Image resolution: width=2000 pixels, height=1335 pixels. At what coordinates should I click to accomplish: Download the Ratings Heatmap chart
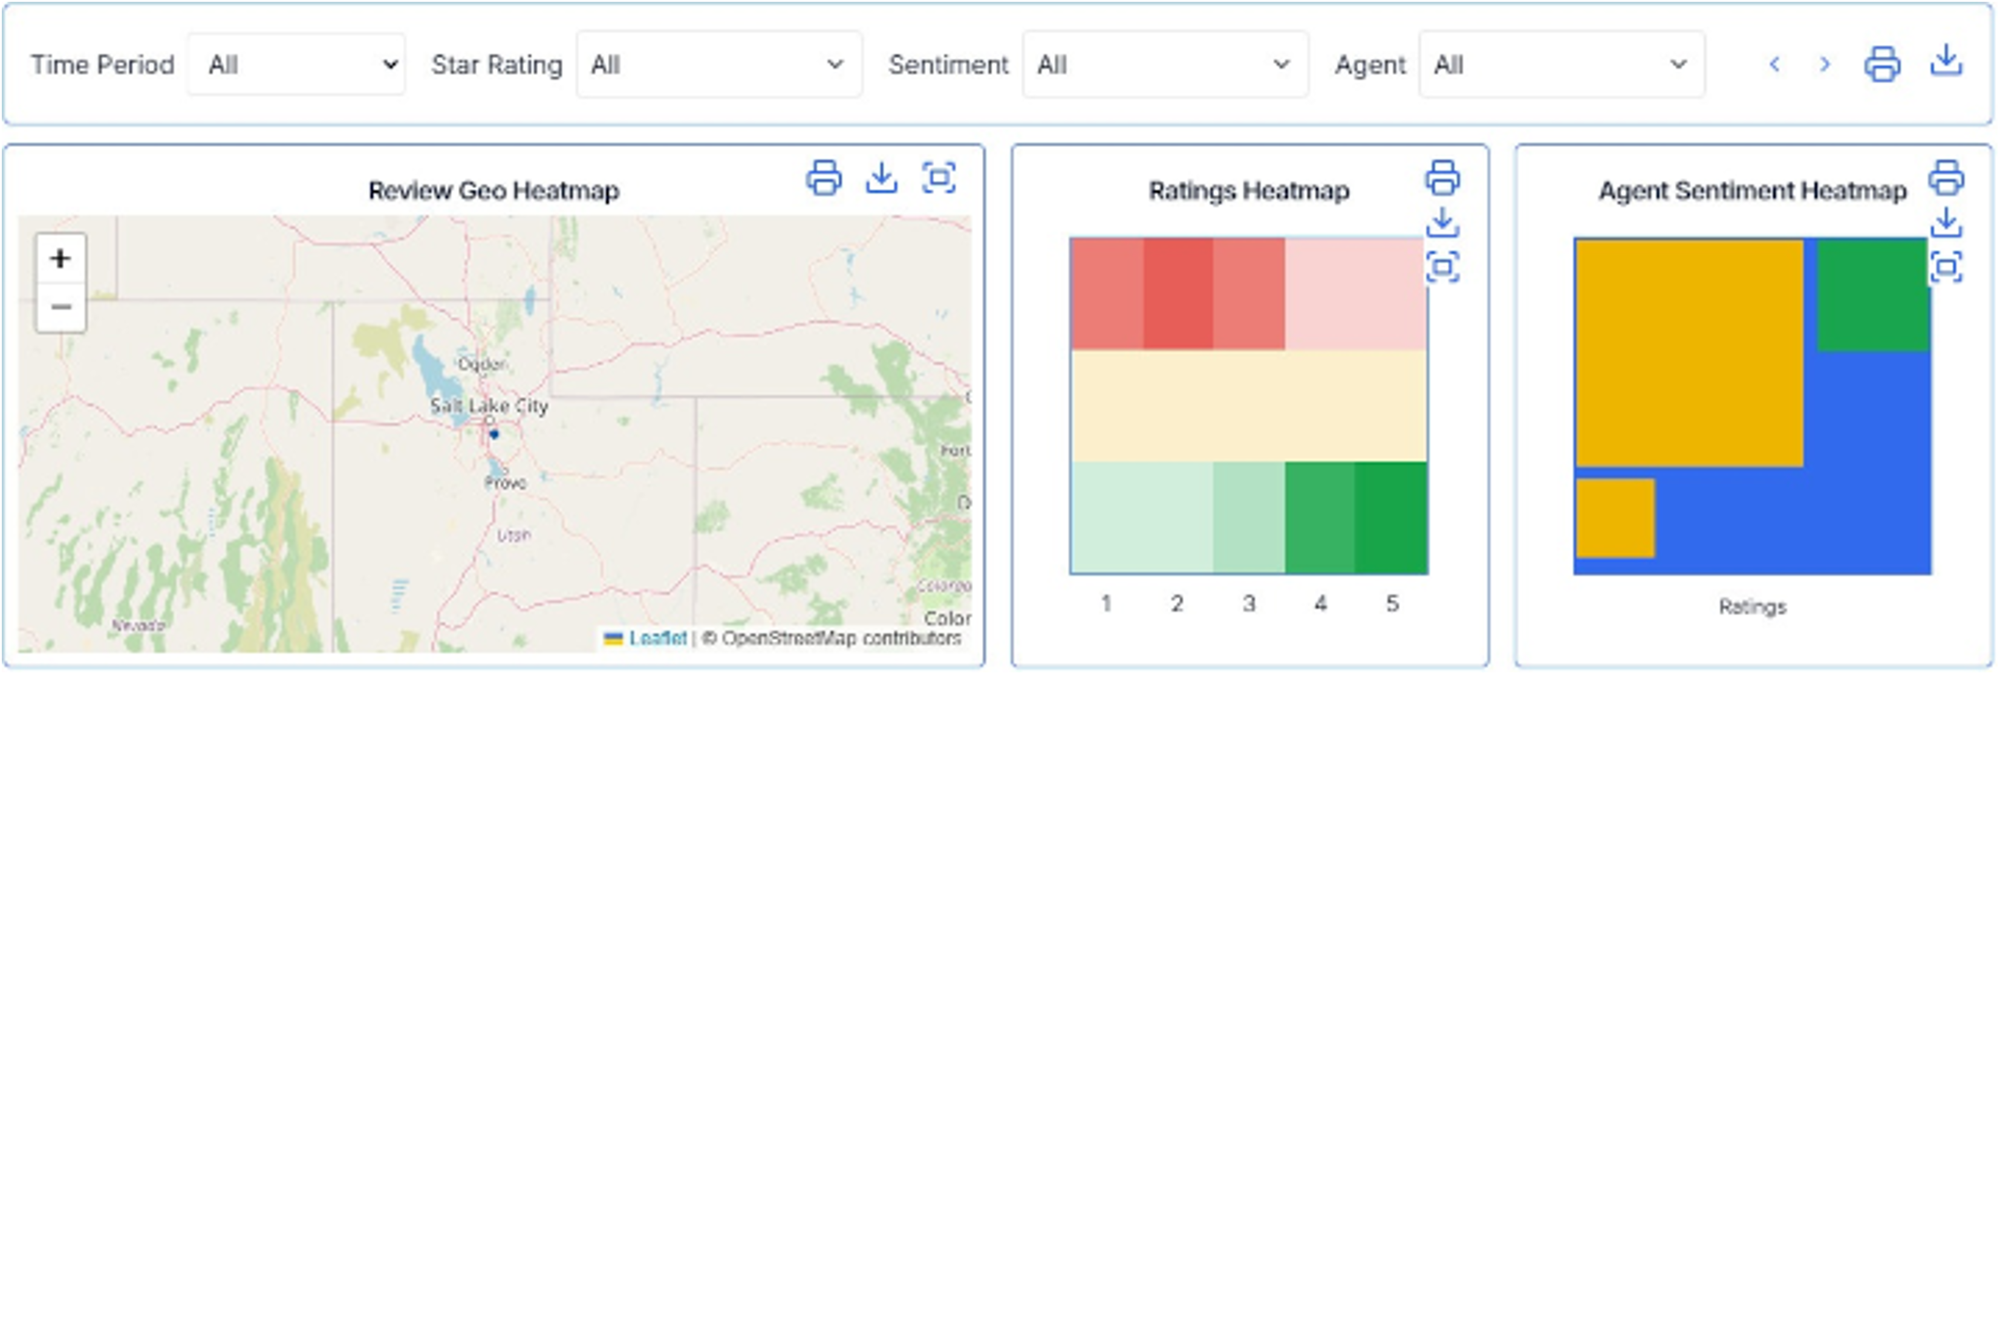(x=1442, y=223)
